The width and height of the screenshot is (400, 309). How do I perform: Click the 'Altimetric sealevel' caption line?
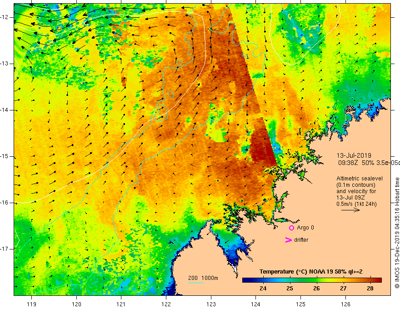point(360,179)
